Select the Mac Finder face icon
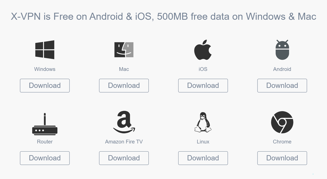 click(124, 50)
